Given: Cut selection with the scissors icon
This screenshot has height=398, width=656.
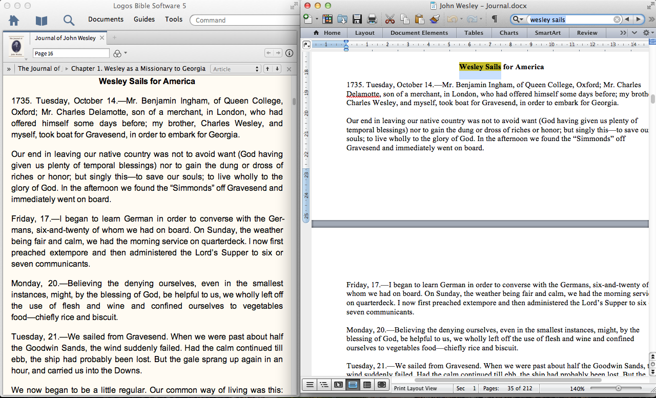Looking at the screenshot, I should 390,19.
